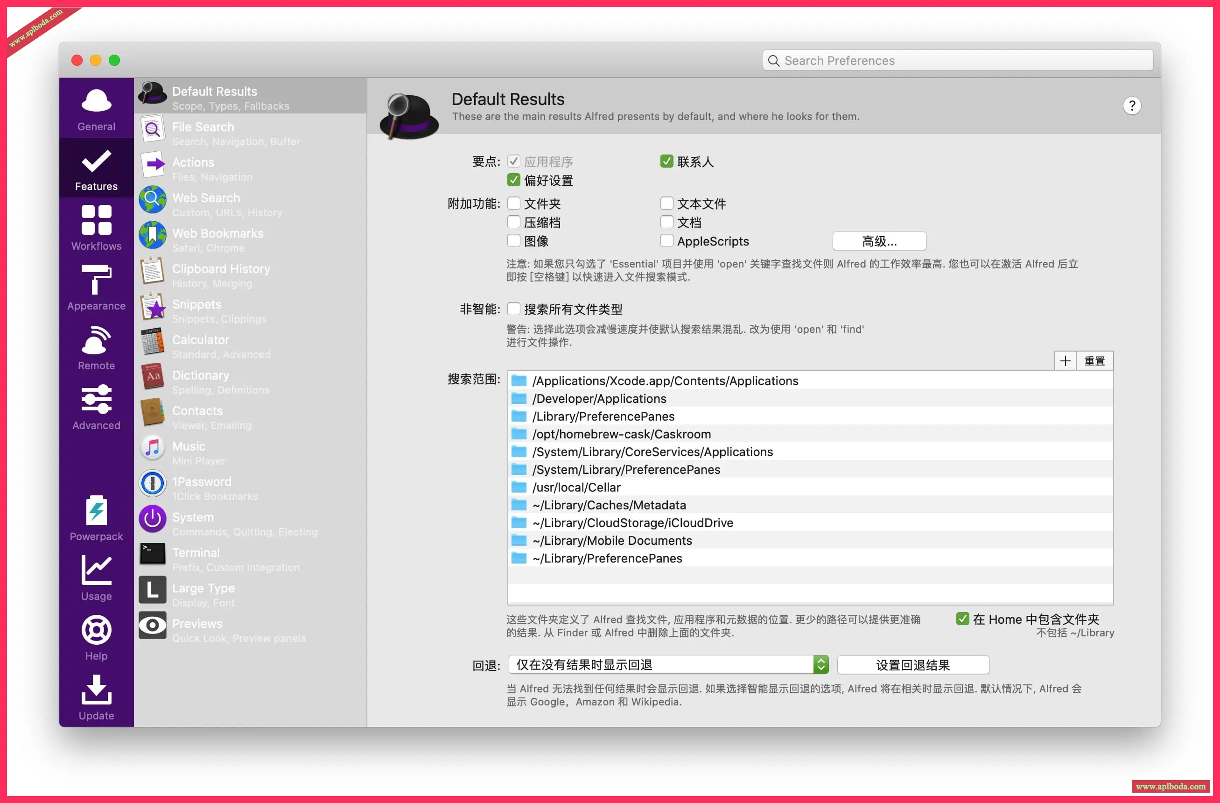Image resolution: width=1220 pixels, height=803 pixels.
Task: Select the /usr/local/Cellar scope row
Action: tap(810, 487)
